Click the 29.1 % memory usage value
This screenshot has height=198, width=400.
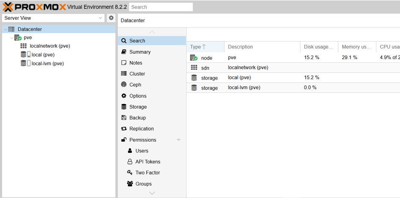pos(350,57)
